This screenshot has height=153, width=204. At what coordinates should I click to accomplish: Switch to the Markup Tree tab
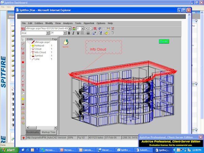tap(49, 132)
